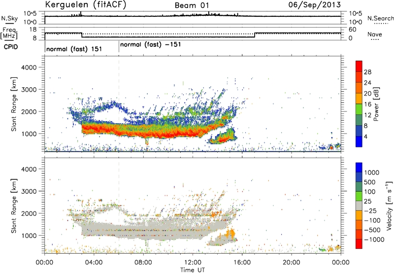The width and height of the screenshot is (394, 273).
Task: Click the "12:00" time tick label
Action: 193,263
